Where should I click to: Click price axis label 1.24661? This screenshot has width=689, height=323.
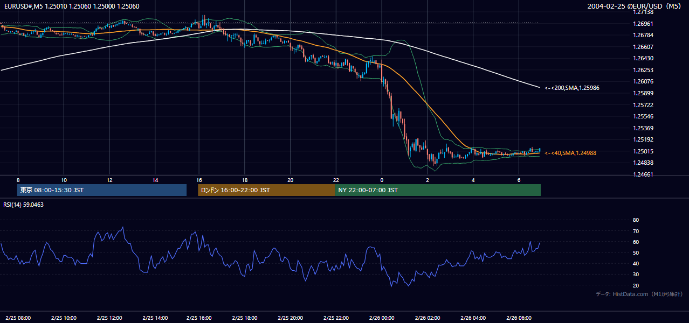(x=644, y=174)
